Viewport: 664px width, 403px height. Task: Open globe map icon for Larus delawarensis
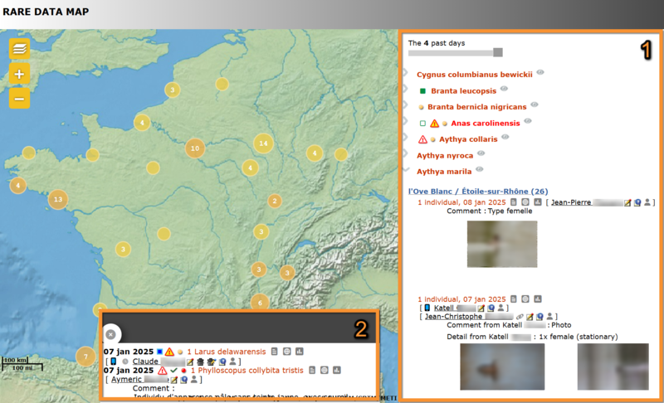pyautogui.click(x=286, y=352)
